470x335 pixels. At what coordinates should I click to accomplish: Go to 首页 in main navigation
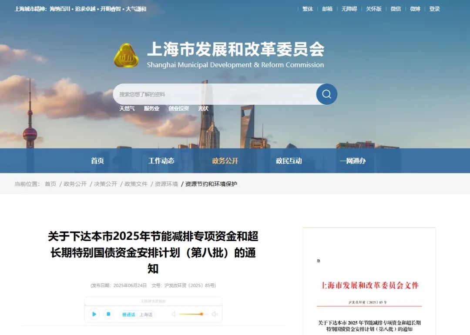point(97,161)
